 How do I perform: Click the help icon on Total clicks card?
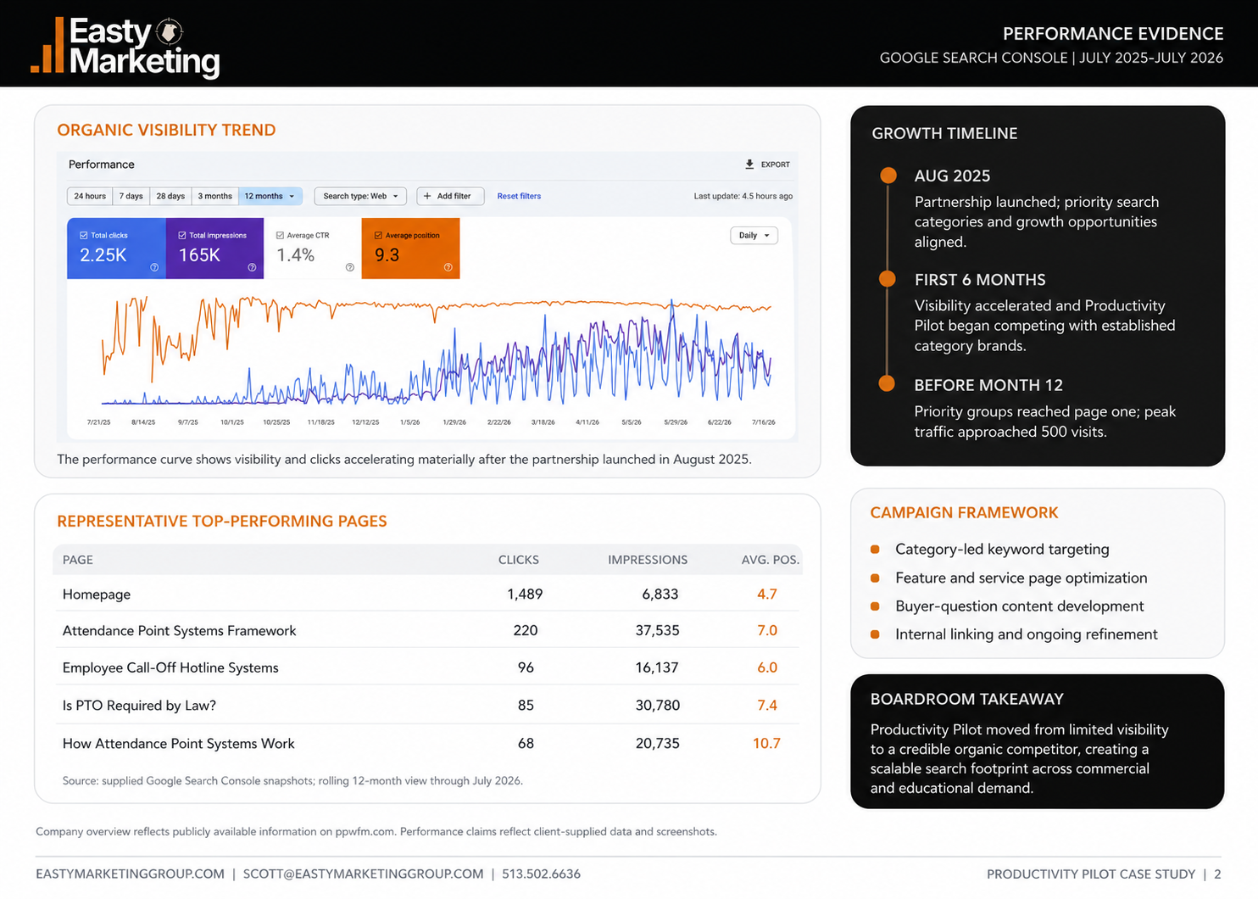click(x=154, y=267)
